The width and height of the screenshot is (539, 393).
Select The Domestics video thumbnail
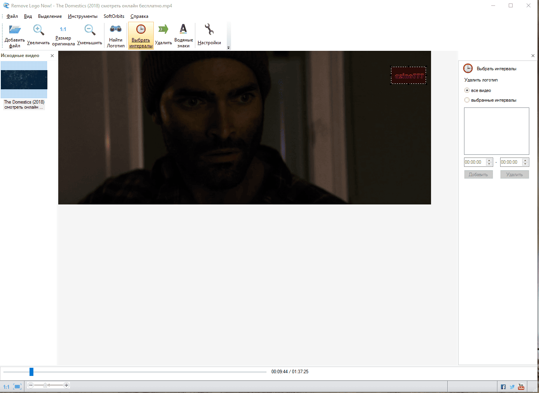pyautogui.click(x=24, y=80)
